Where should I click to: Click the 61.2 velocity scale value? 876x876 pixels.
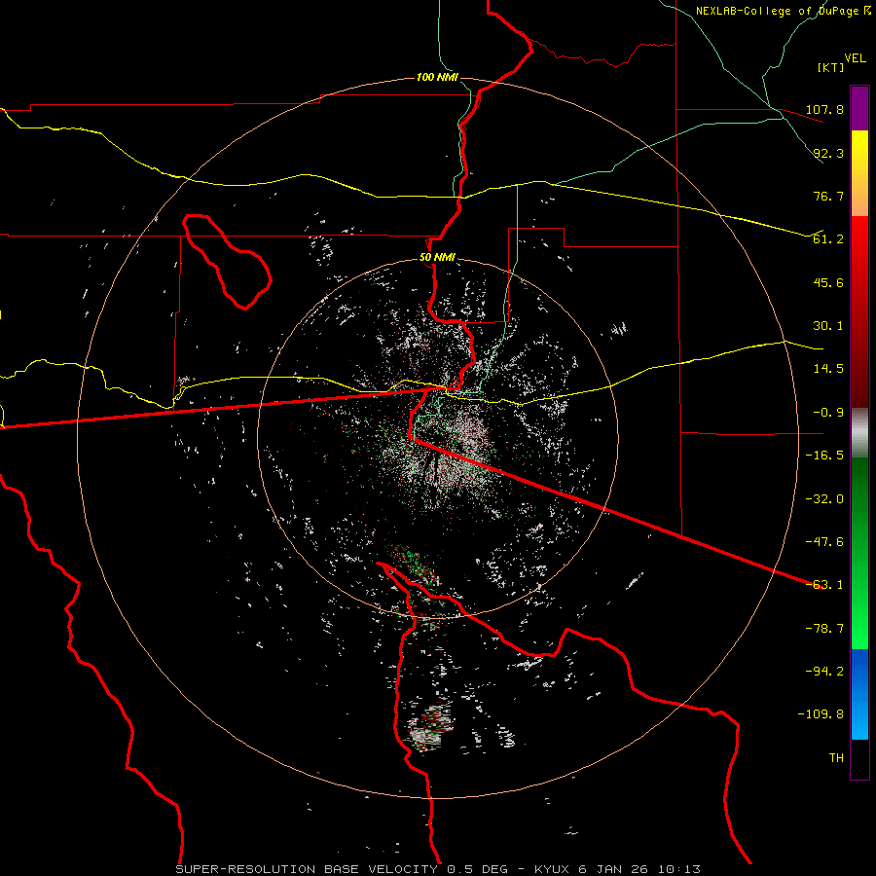point(828,239)
